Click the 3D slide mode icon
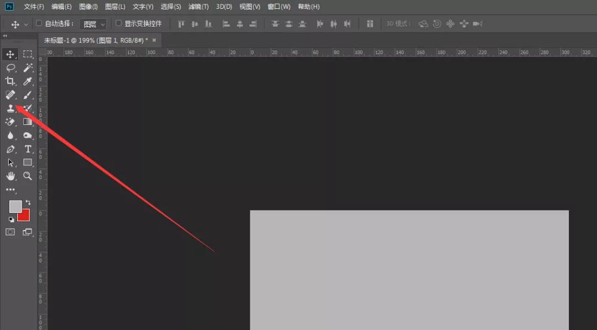 pos(464,24)
